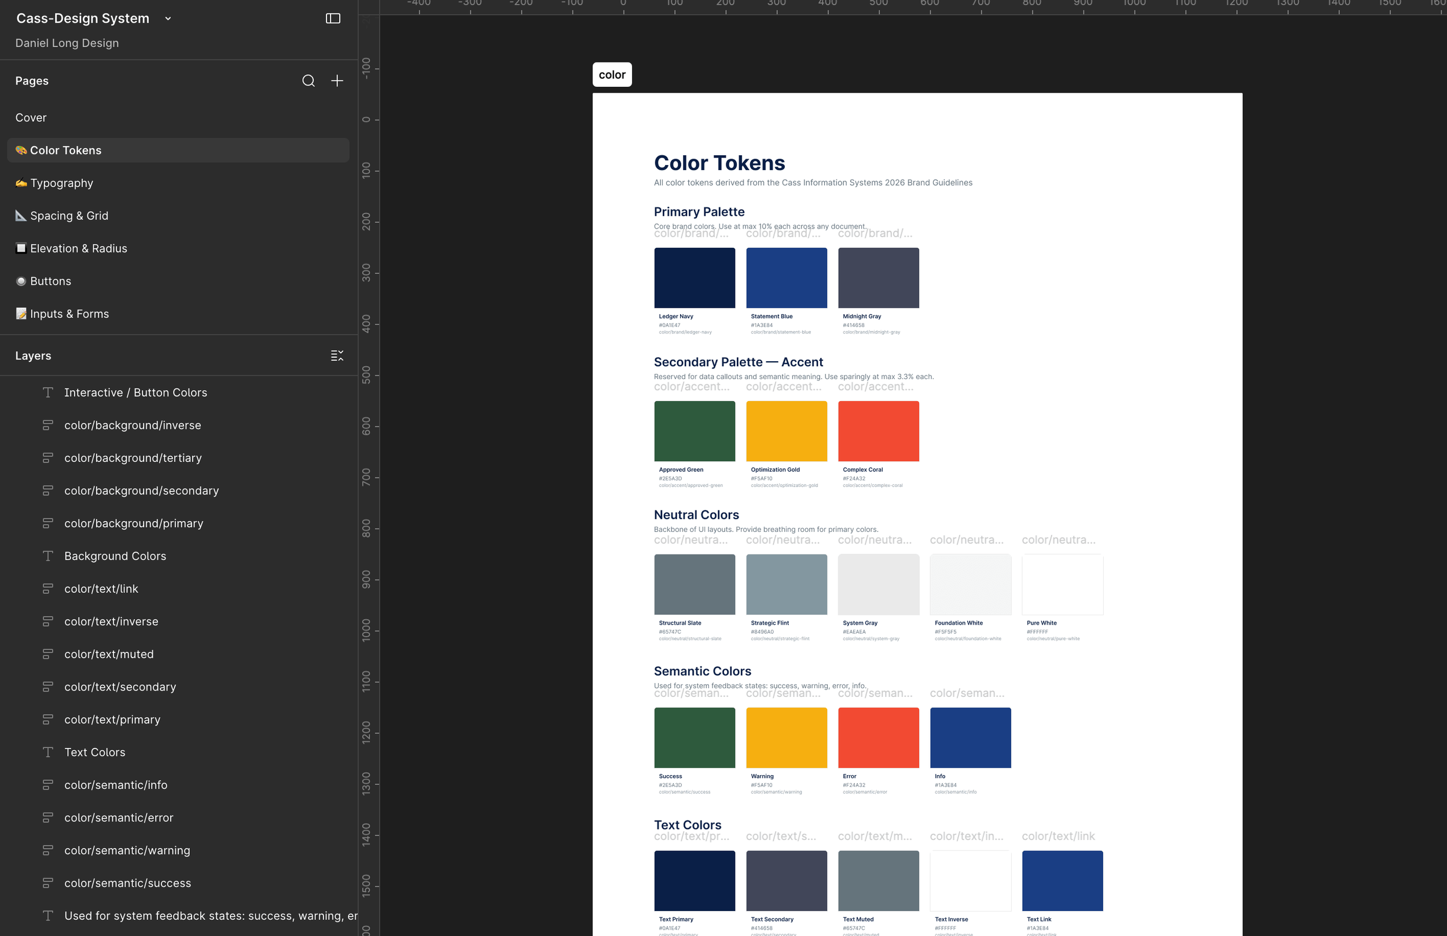Select the Interactive / Button Colors layer name

tap(135, 392)
